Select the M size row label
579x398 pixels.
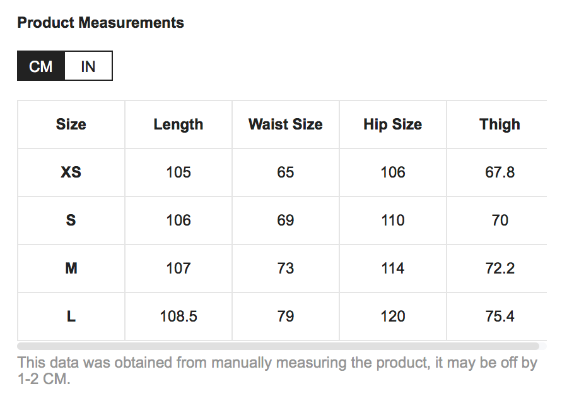71,268
